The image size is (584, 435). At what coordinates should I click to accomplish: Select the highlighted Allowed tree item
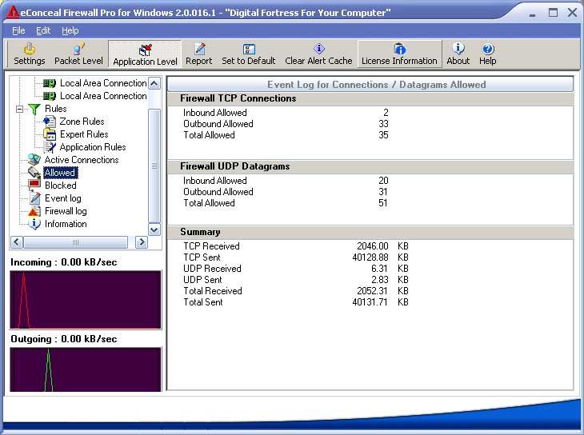(60, 173)
